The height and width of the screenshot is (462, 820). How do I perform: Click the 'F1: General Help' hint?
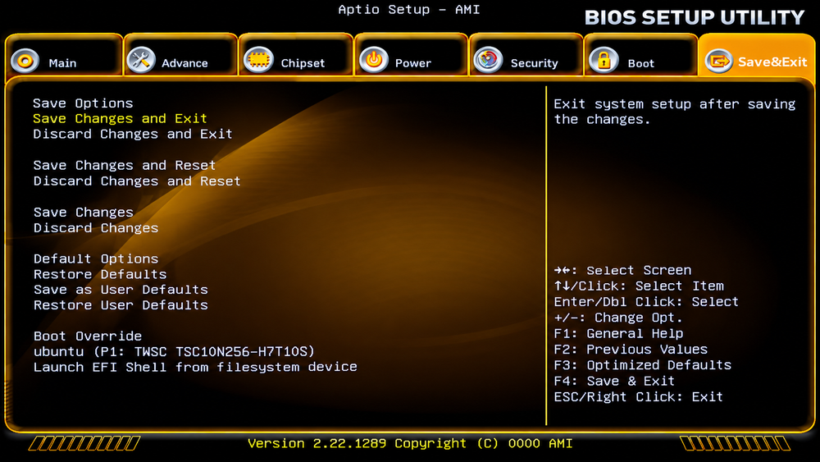coord(618,334)
